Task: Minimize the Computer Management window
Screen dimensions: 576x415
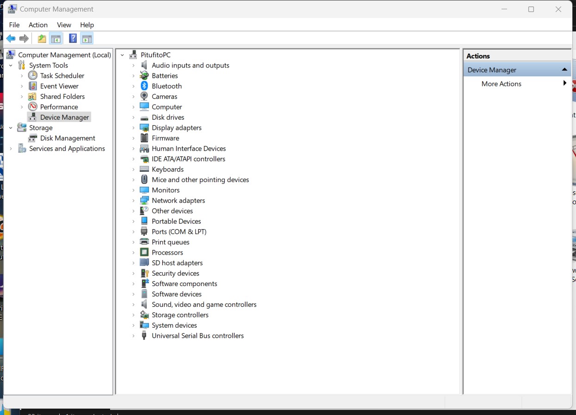Action: [504, 9]
